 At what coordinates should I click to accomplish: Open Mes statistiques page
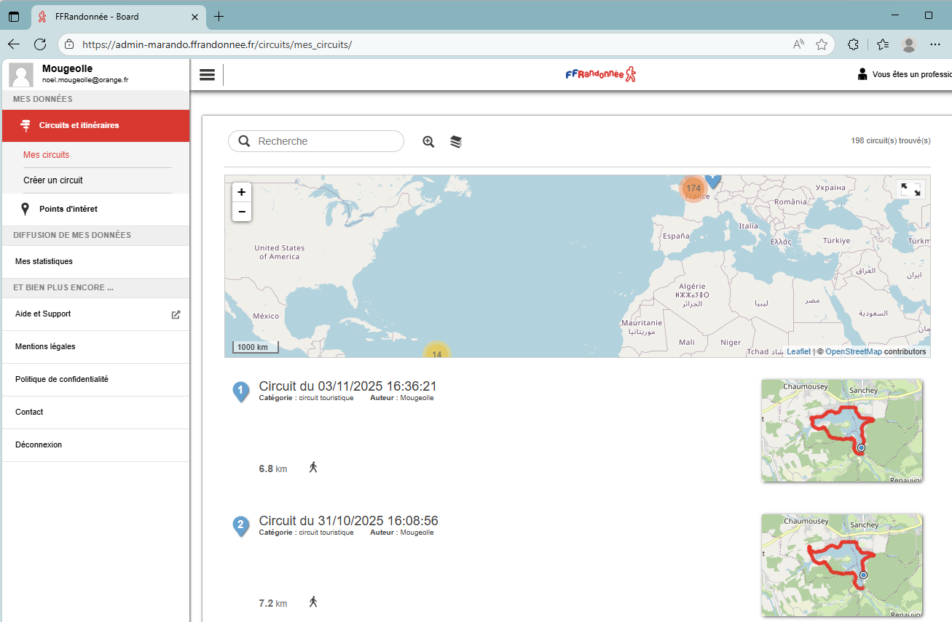coord(44,261)
